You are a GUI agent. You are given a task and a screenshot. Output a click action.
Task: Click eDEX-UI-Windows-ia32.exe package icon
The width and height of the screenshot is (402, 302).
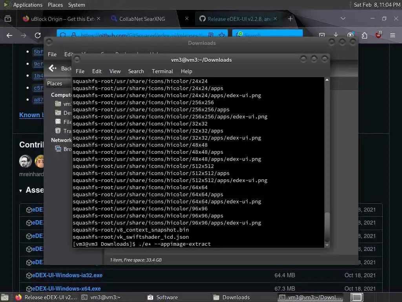(x=29, y=275)
